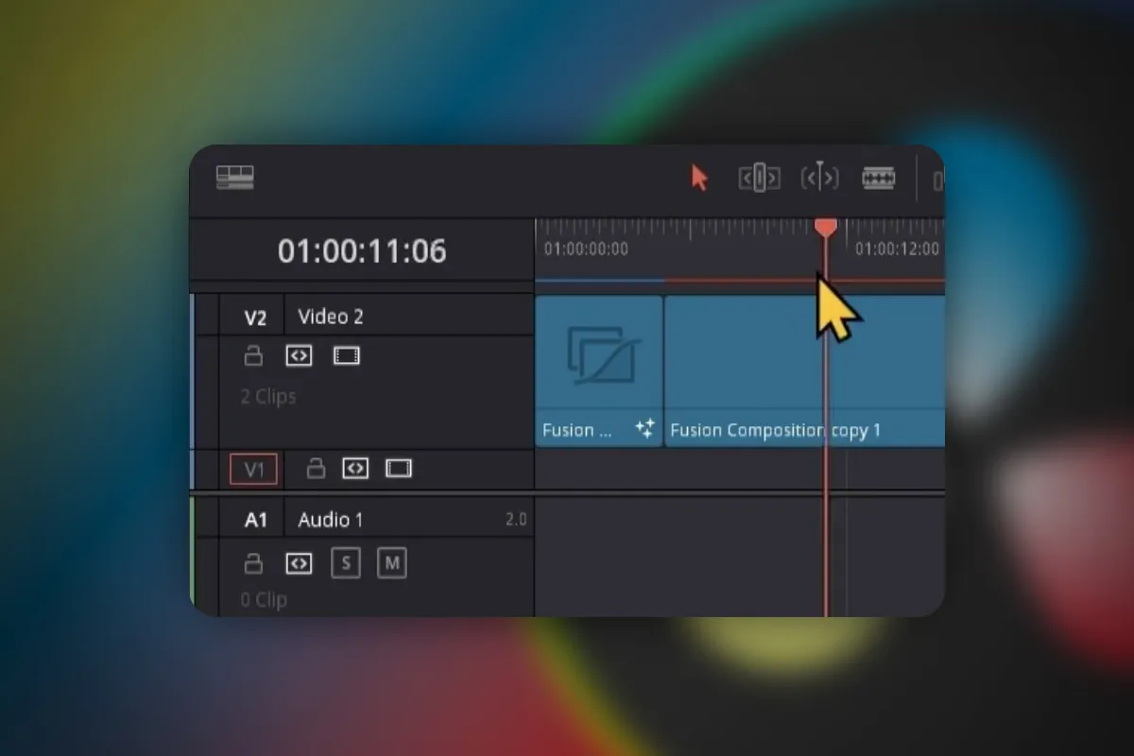Solo the Audio 1 track

coord(346,564)
